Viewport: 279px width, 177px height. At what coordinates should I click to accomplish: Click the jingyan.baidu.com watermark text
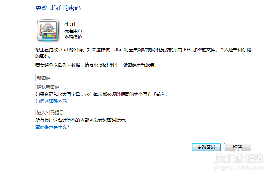(238, 167)
